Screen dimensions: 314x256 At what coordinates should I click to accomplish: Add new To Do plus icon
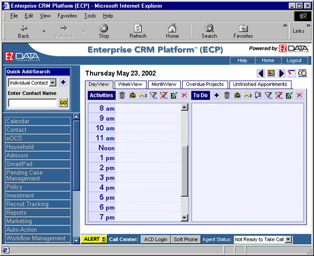(x=217, y=95)
